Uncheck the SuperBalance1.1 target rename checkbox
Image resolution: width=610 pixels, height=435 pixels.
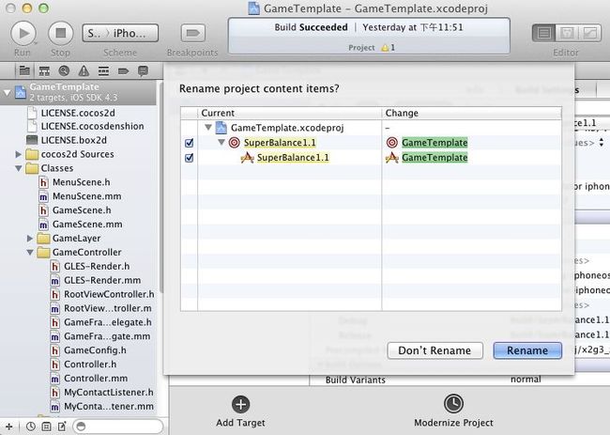tap(190, 143)
